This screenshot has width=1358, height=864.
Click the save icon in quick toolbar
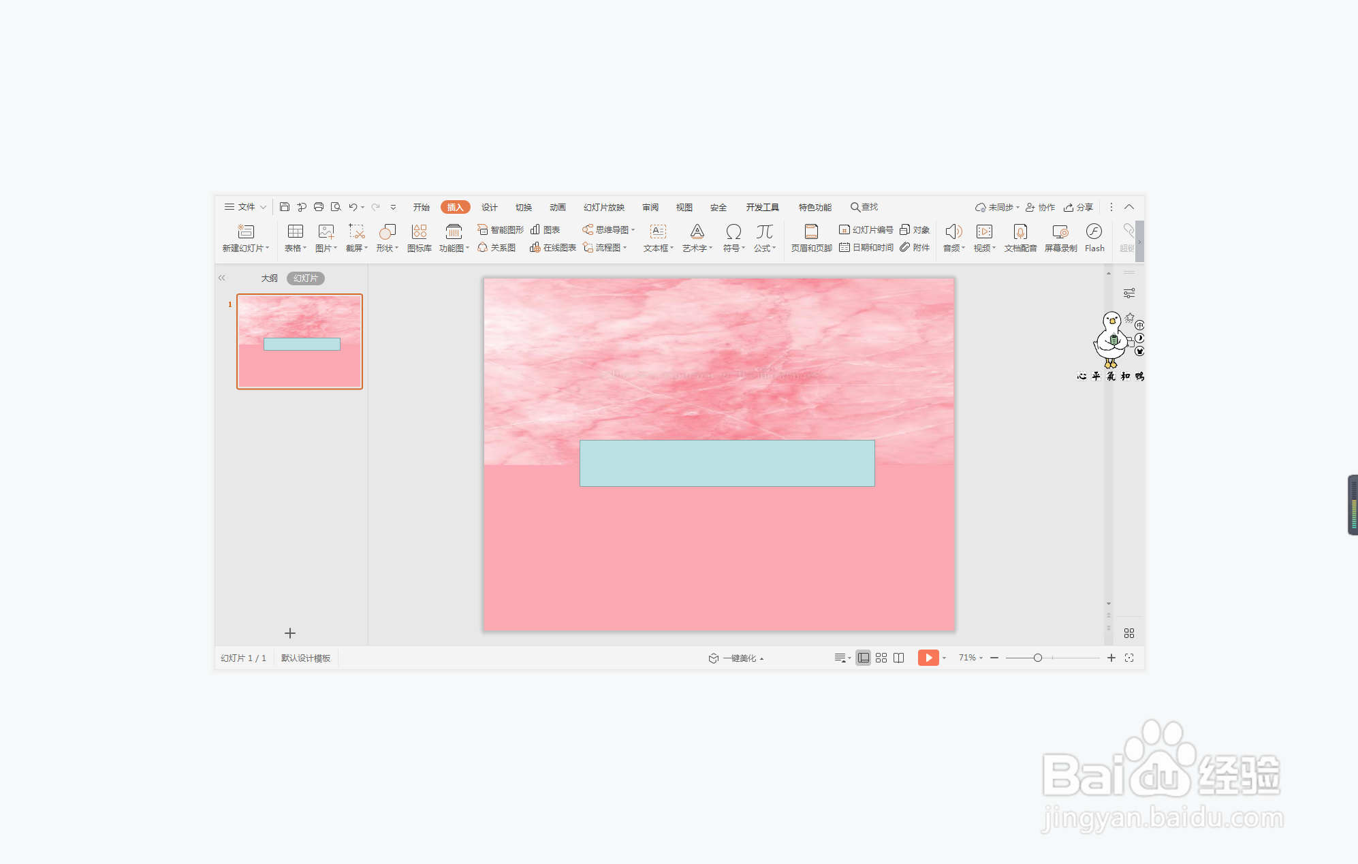click(285, 207)
